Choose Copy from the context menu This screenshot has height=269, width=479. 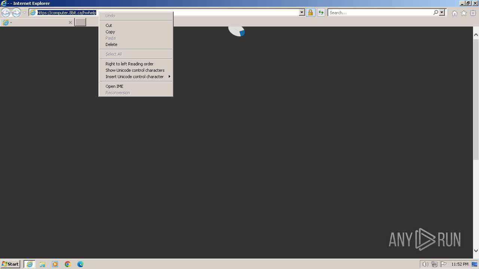pyautogui.click(x=136, y=32)
